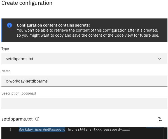168x139 pixels.
Task: Click password-xxxx text in code editor
Action: pos(117,129)
